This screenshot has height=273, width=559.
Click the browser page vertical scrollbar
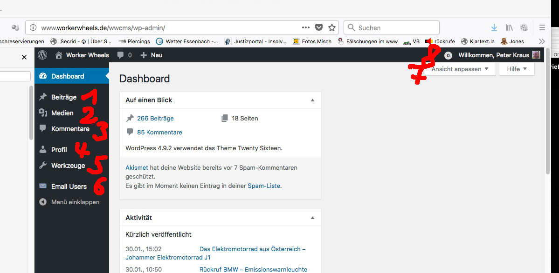548,112
